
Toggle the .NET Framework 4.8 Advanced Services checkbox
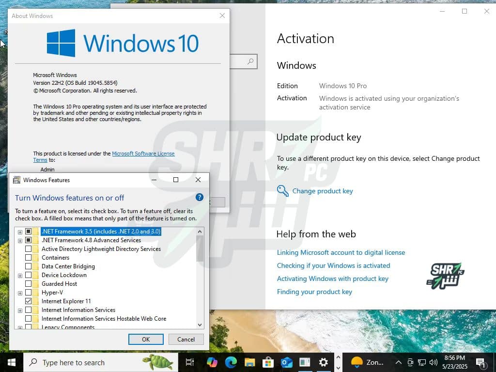click(x=28, y=240)
